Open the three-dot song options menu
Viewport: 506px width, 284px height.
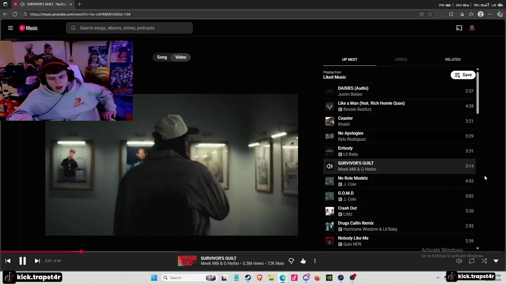click(315, 261)
